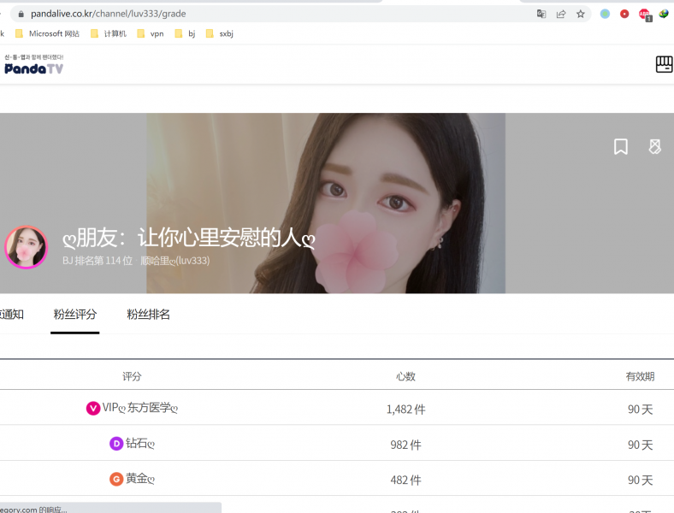Click the streamer's round profile avatar

coord(27,248)
